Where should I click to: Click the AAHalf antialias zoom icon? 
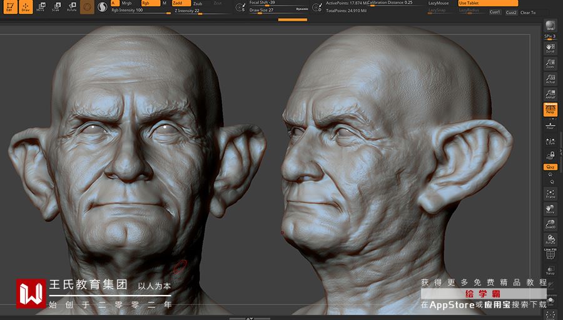pyautogui.click(x=550, y=94)
